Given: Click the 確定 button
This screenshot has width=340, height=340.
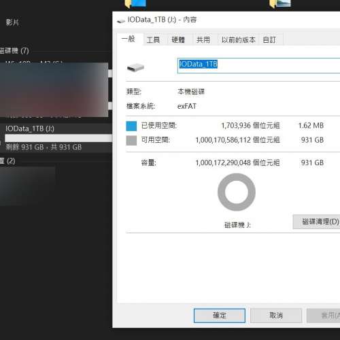Looking at the screenshot, I should [220, 316].
